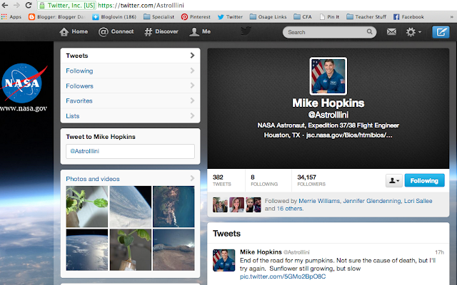Open the Connect tab

(116, 31)
